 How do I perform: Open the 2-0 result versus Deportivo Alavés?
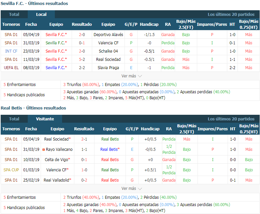point(82,34)
